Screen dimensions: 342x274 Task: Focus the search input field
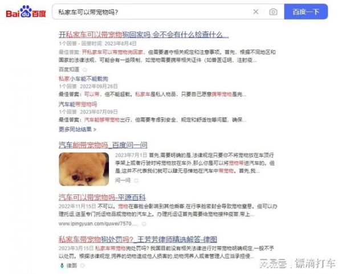click(153, 12)
